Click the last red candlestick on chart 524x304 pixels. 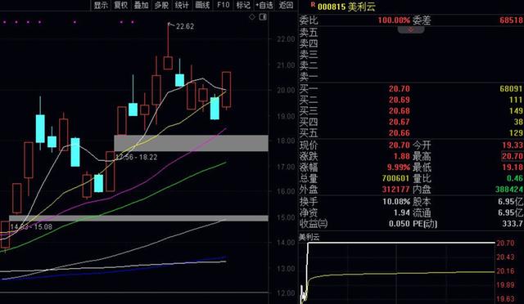click(x=226, y=89)
